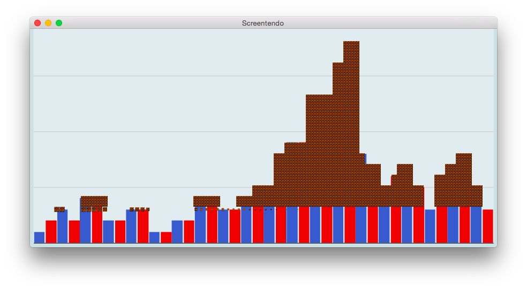Click the Screentendo window title
The height and width of the screenshot is (290, 527).
tap(263, 23)
